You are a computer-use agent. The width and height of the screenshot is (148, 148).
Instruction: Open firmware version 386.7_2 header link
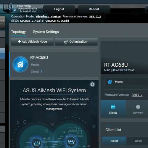coord(95,17)
